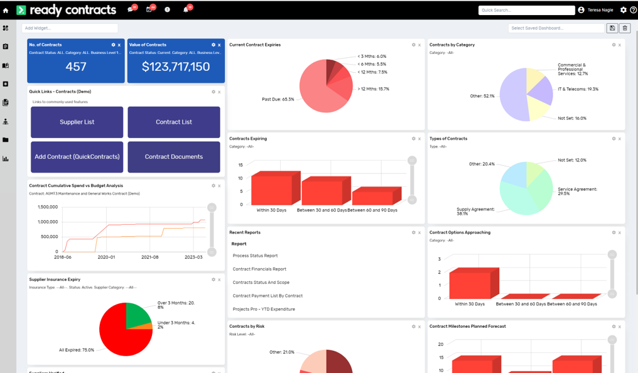Close the Contracts Expiring widget
This screenshot has width=638, height=373.
[419, 139]
